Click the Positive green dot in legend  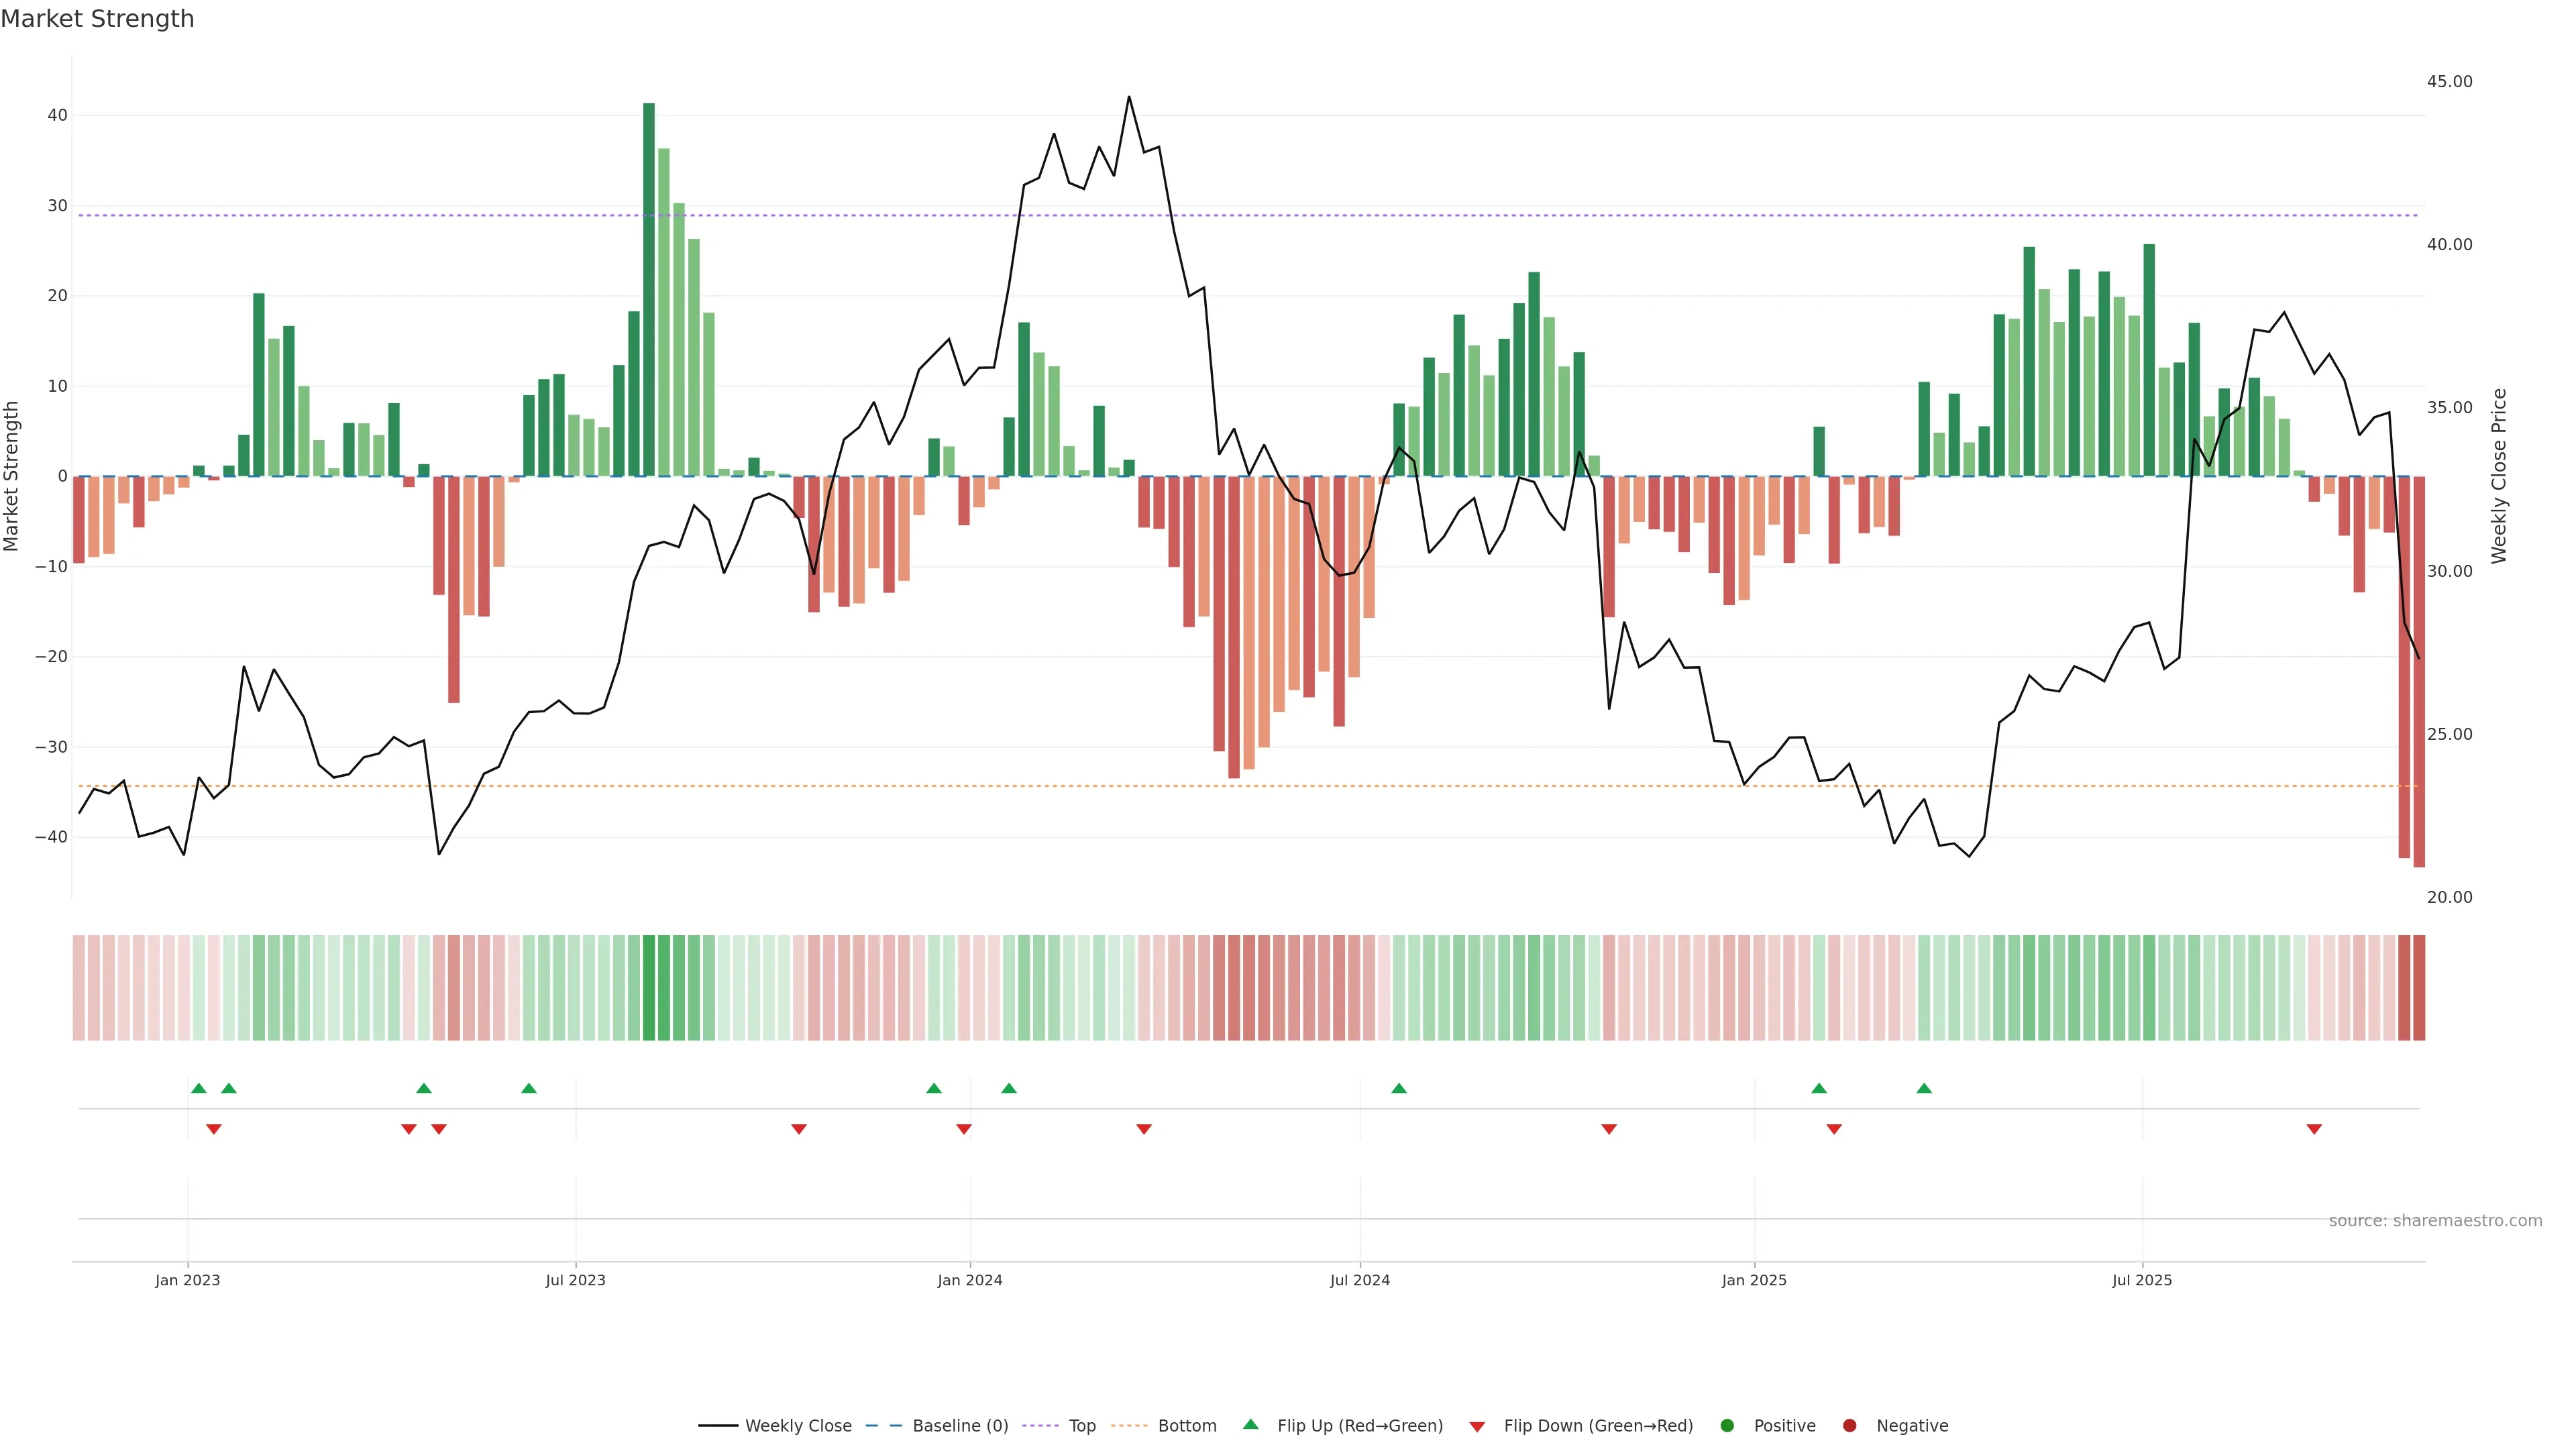(x=1727, y=1426)
